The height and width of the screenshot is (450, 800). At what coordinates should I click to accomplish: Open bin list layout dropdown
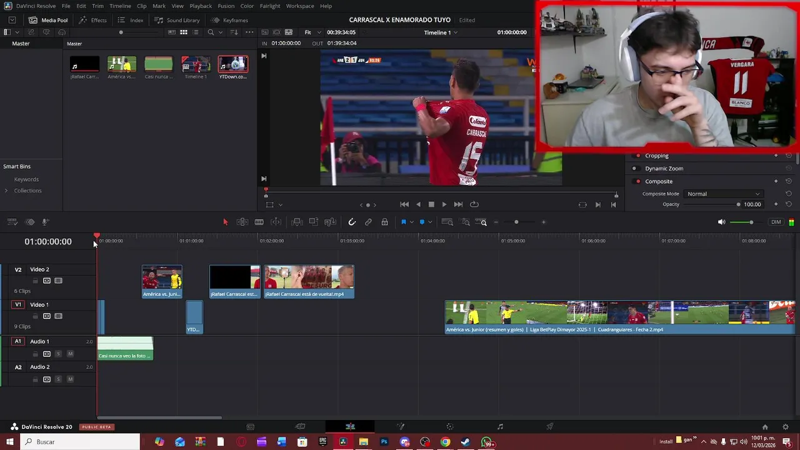coord(16,32)
